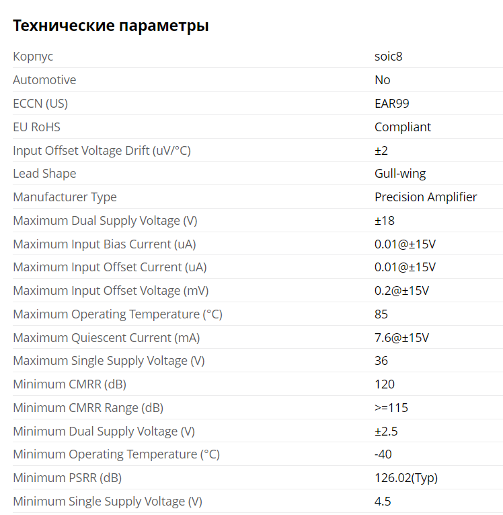Click the "Технические параметры" heading
This screenshot has width=503, height=515.
(x=111, y=26)
